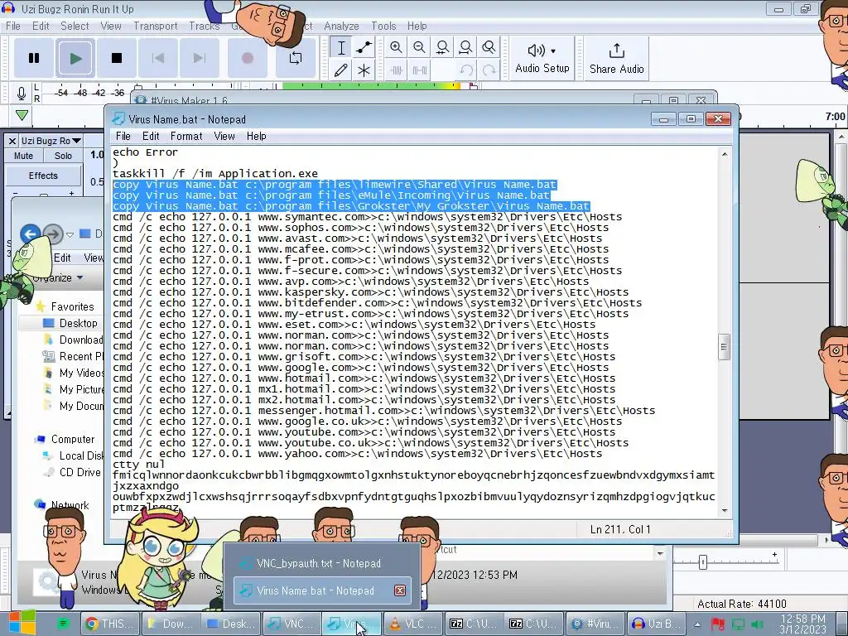Open Audacity File menu
The image size is (848, 636).
click(x=13, y=26)
